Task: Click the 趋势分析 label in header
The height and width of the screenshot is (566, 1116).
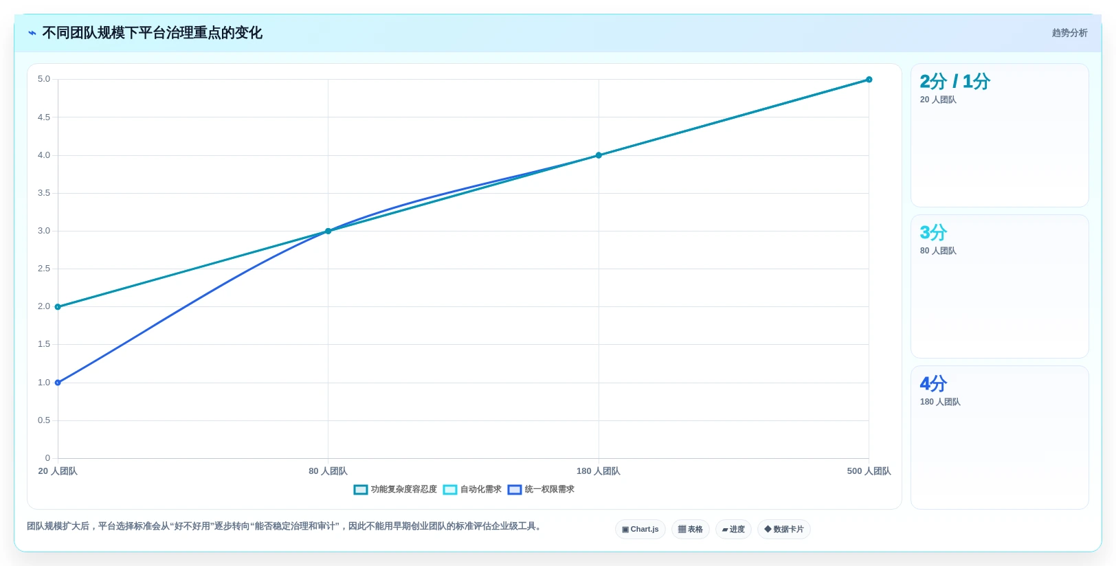Action: tap(1070, 33)
